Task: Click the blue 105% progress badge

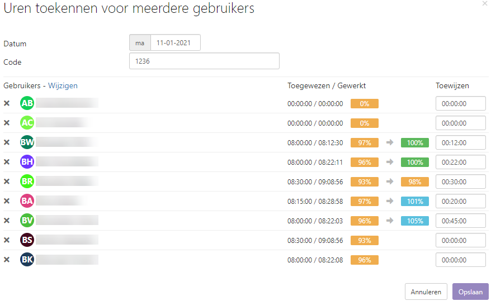Action: (x=415, y=221)
